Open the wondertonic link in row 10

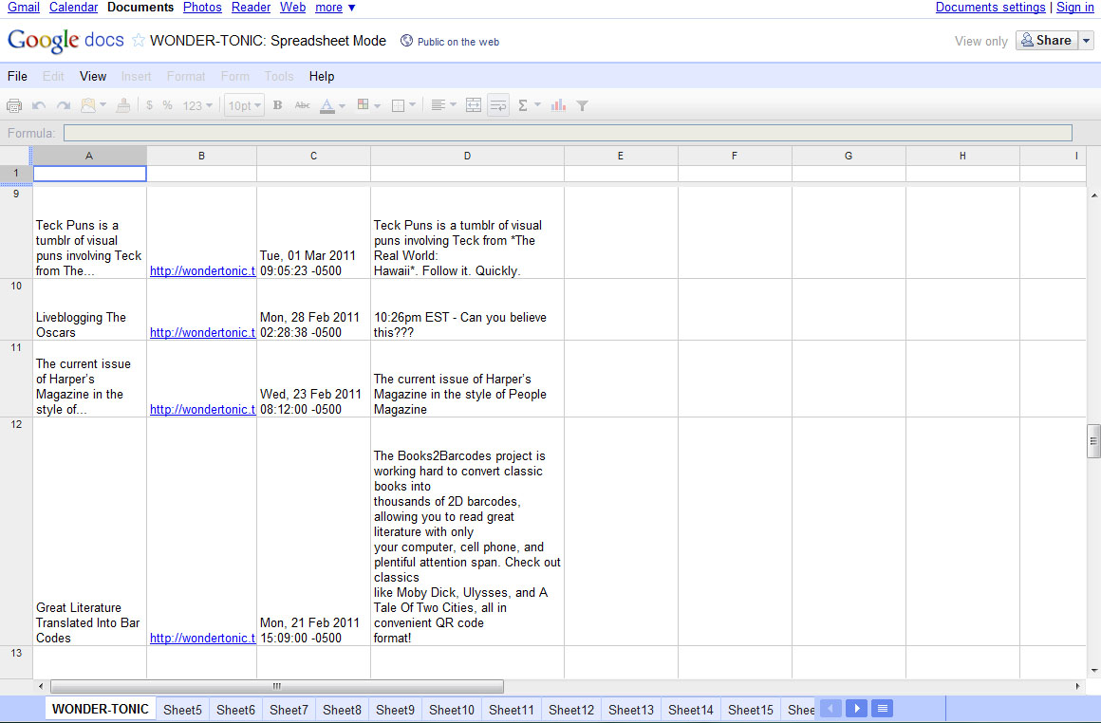point(202,333)
